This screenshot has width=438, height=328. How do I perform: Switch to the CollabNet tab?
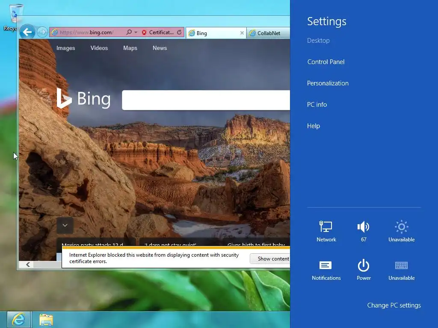point(269,33)
